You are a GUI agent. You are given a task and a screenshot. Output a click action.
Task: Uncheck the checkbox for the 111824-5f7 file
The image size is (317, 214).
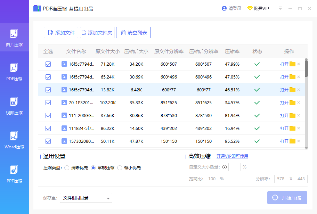[48, 128]
